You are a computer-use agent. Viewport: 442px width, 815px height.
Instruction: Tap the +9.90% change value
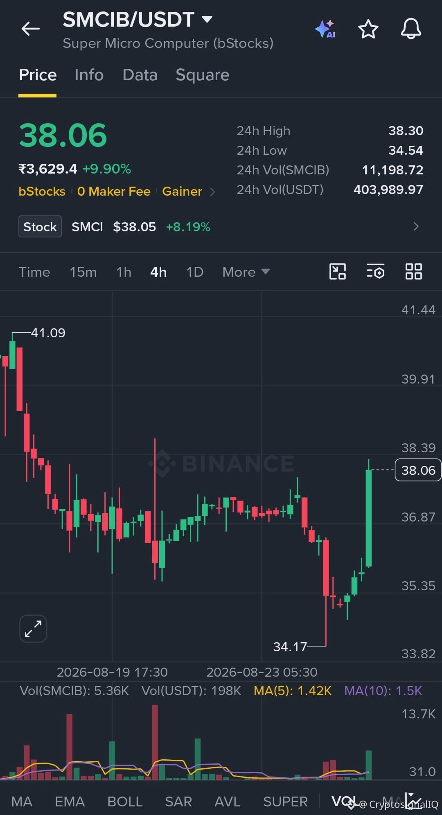click(107, 169)
